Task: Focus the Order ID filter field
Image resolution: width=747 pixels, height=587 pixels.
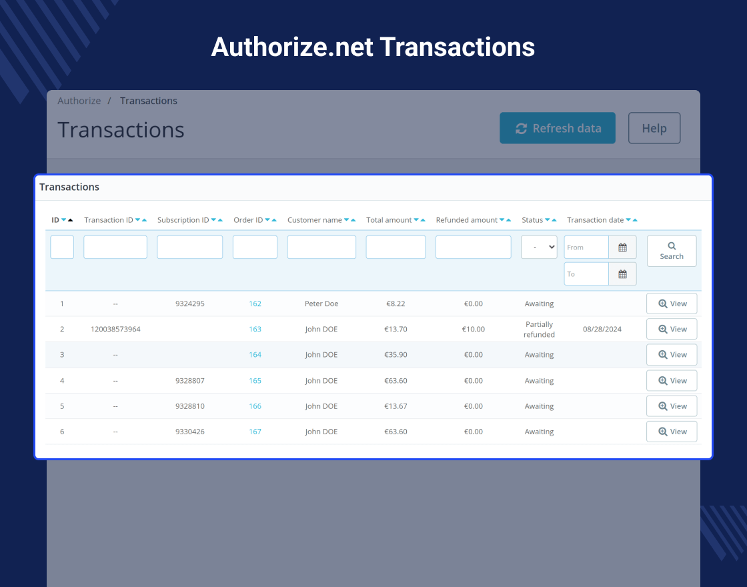Action: click(x=255, y=247)
